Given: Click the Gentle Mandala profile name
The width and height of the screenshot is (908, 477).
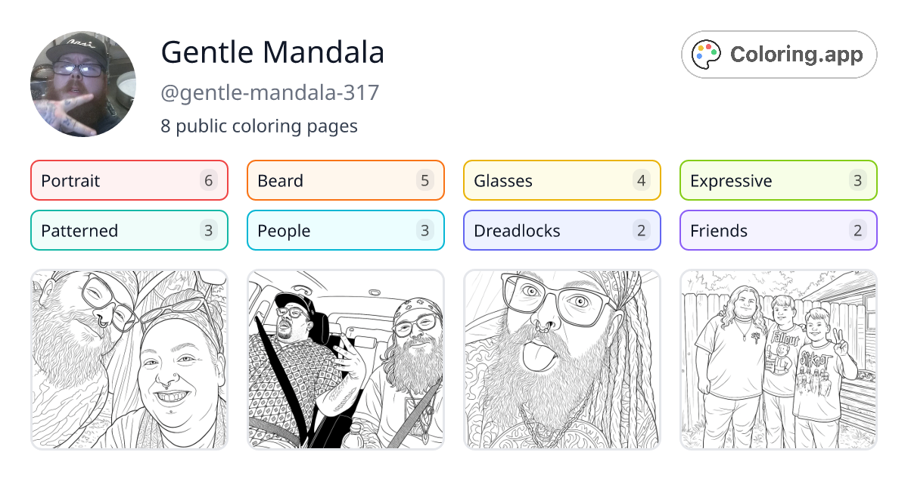Looking at the screenshot, I should pyautogui.click(x=272, y=52).
